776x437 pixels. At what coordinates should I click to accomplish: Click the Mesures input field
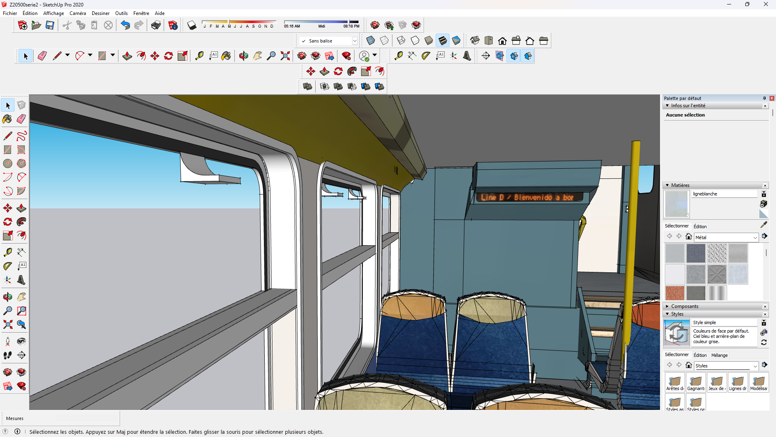click(x=87, y=418)
